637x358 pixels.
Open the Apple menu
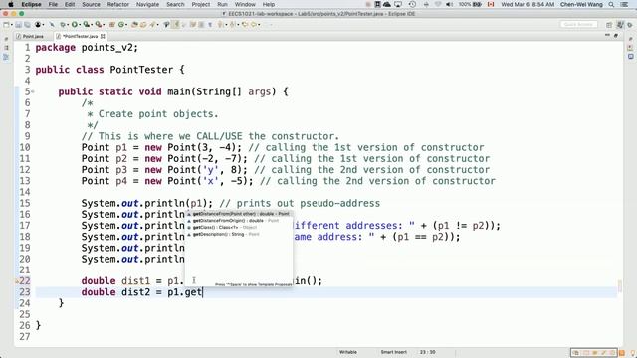11,4
